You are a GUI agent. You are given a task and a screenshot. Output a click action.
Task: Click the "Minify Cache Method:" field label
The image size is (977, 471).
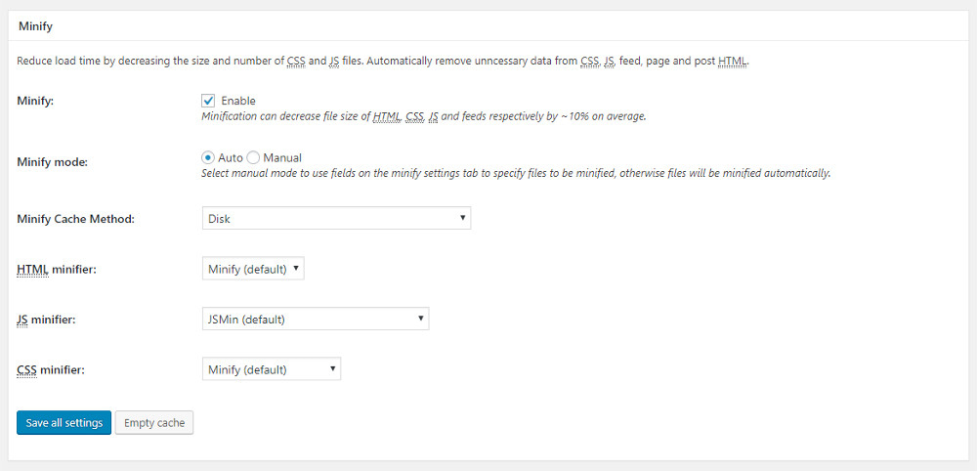click(x=75, y=219)
